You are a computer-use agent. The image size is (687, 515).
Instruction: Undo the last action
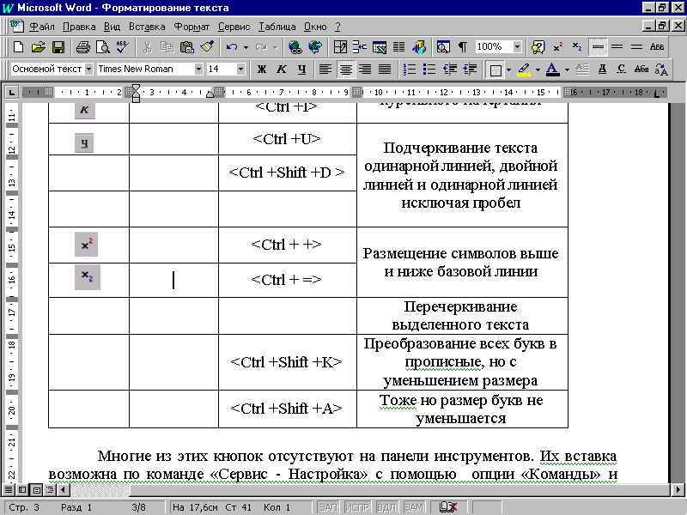[232, 46]
